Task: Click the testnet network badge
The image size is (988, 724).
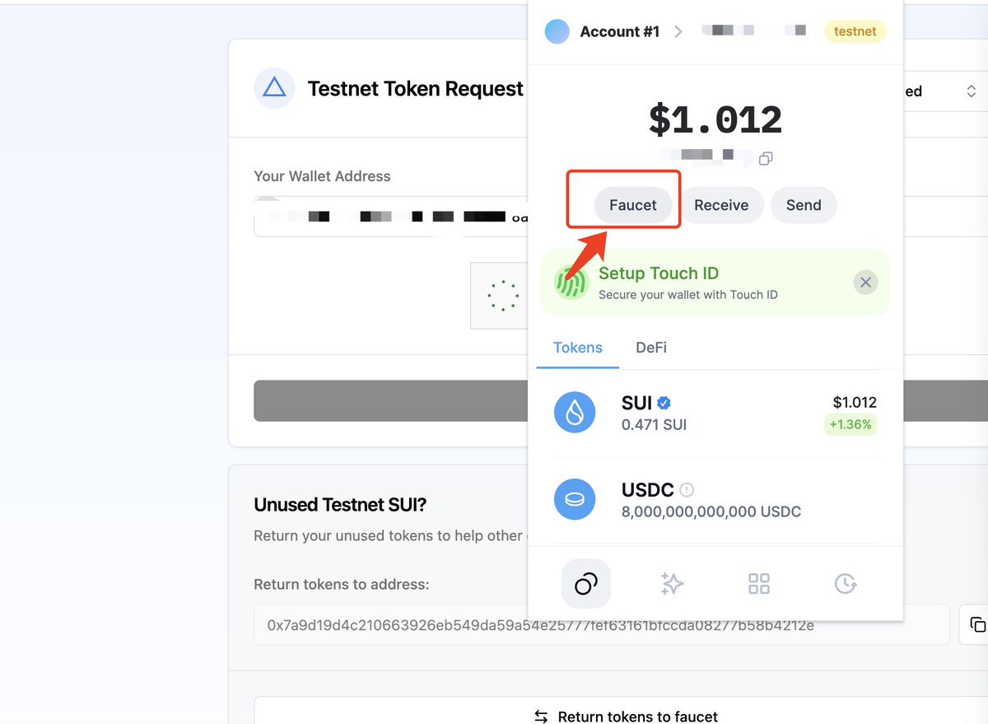Action: (855, 31)
